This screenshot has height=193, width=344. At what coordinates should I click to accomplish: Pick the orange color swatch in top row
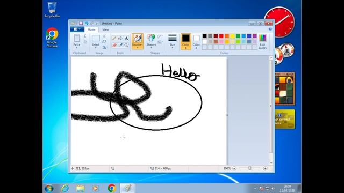pos(227,36)
